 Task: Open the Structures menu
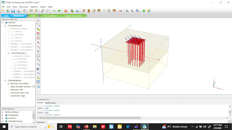[24, 7]
